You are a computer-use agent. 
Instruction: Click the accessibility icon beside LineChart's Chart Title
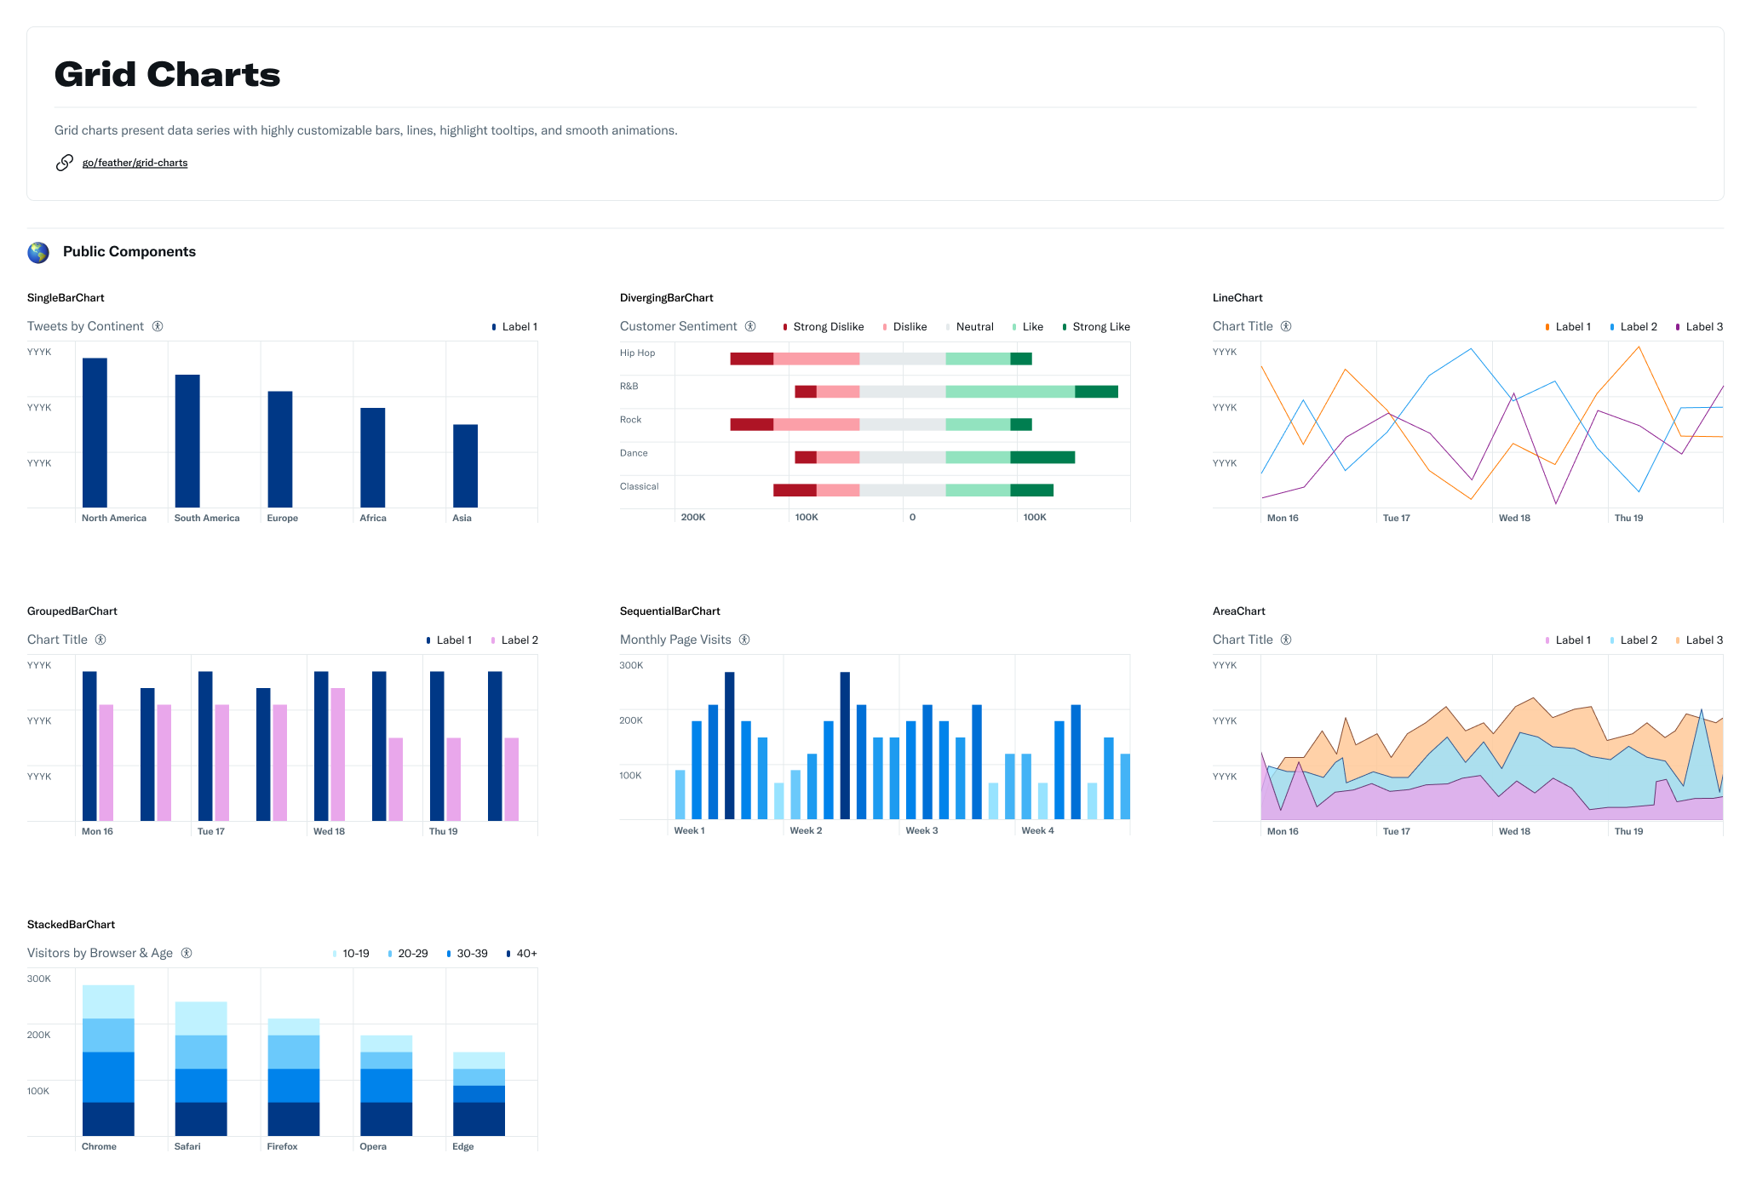pos(1286,326)
